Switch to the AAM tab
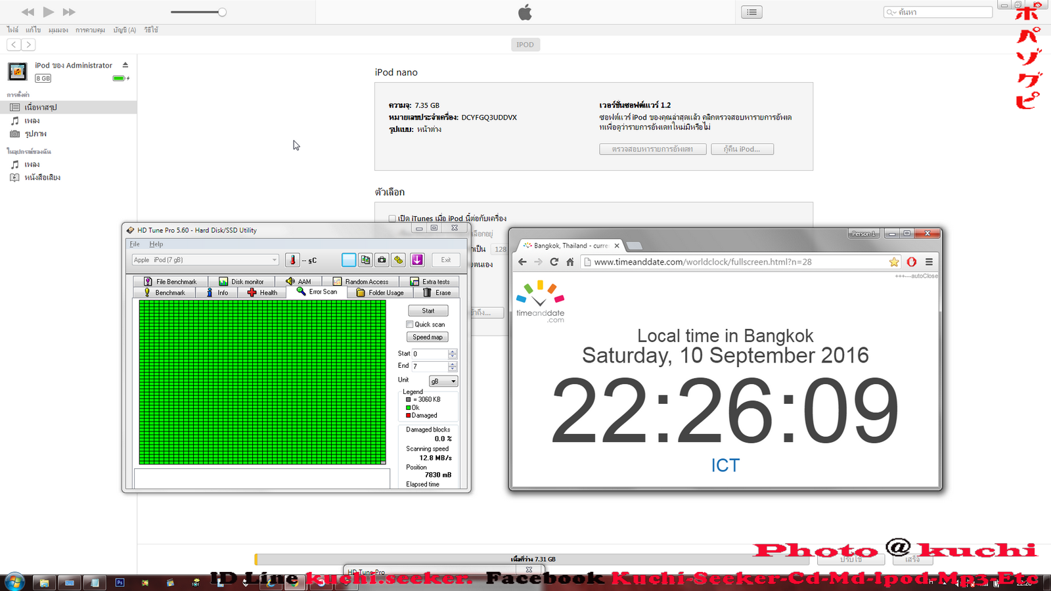Viewport: 1051px width, 591px height. coord(298,282)
